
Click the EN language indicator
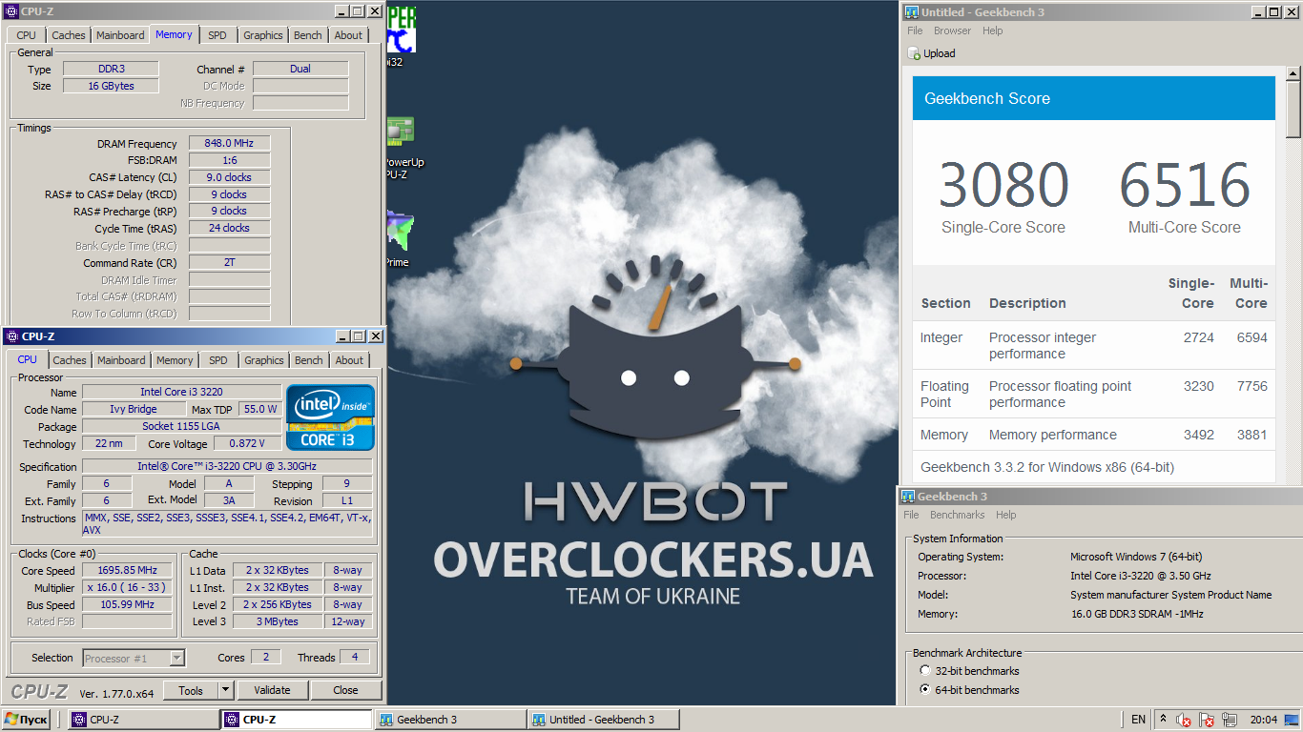coord(1138,720)
